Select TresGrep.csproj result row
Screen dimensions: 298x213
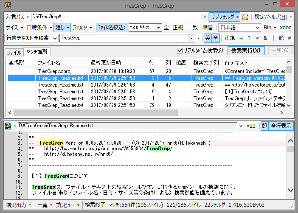[146, 71]
